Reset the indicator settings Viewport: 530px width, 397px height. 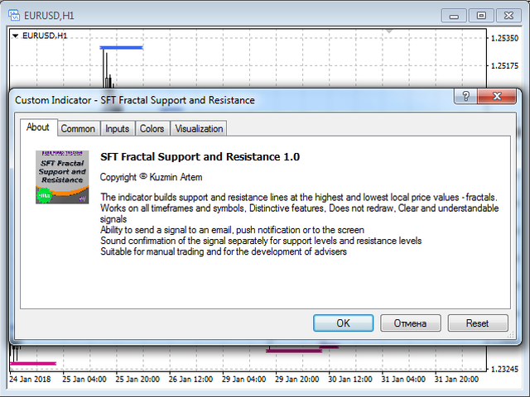pyautogui.click(x=478, y=323)
